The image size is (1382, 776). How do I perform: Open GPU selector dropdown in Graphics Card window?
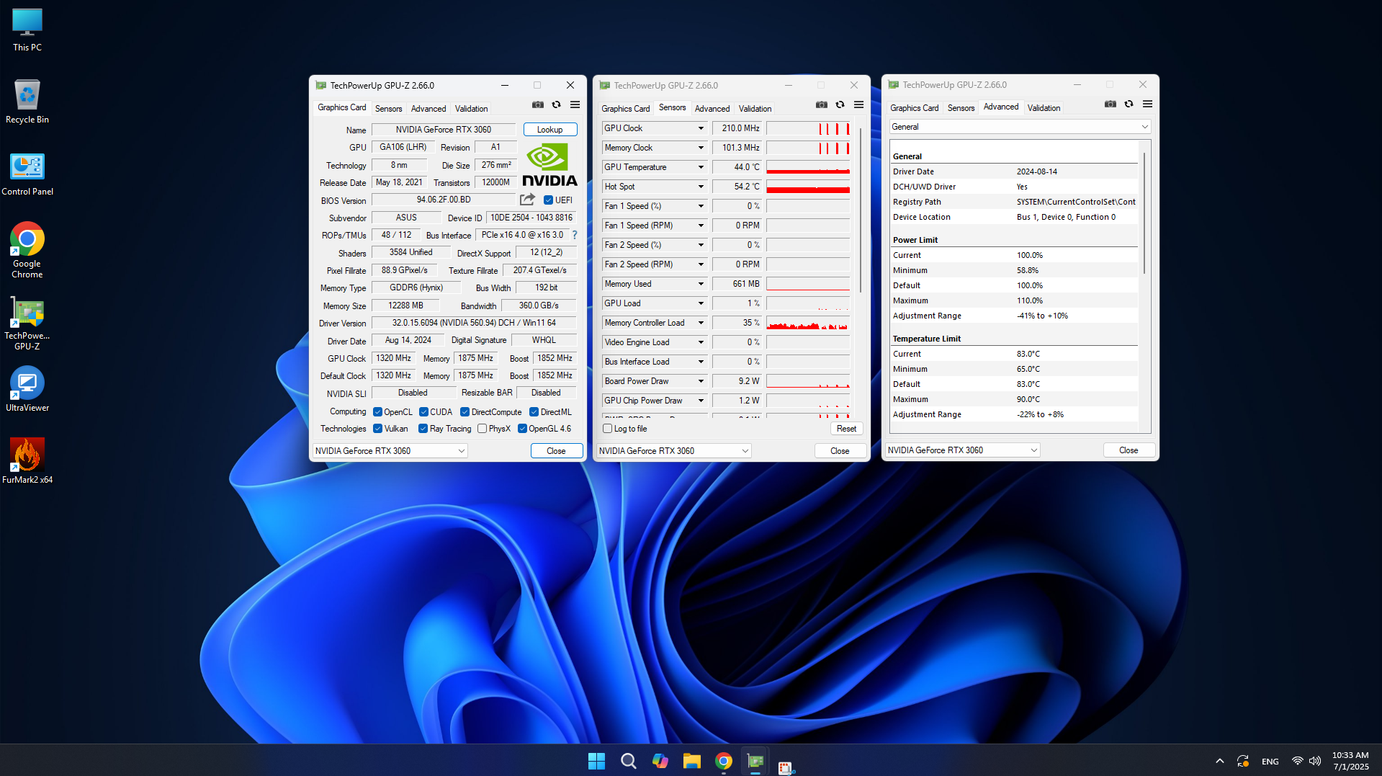click(390, 451)
